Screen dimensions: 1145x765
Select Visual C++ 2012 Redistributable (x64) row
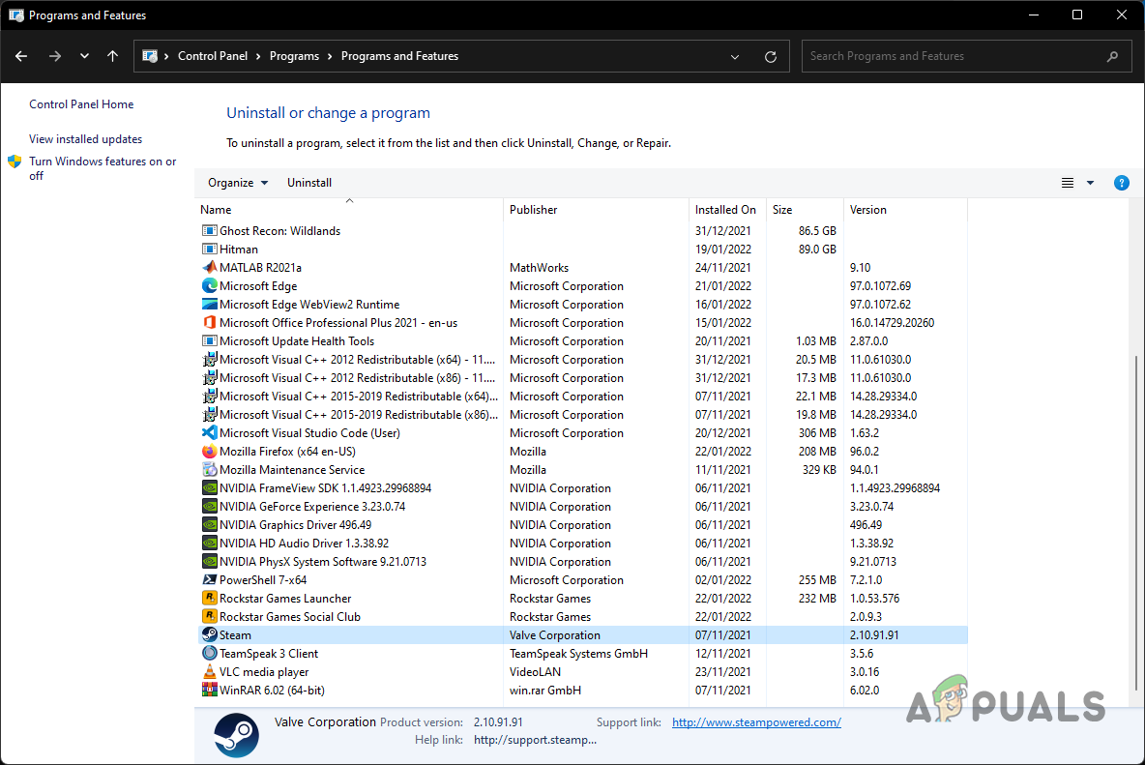[x=581, y=359]
